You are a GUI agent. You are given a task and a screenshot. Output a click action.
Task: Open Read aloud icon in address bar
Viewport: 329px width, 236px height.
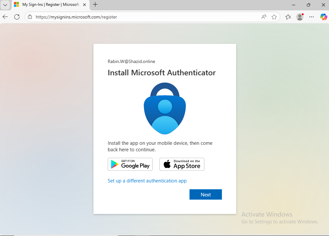pos(264,17)
